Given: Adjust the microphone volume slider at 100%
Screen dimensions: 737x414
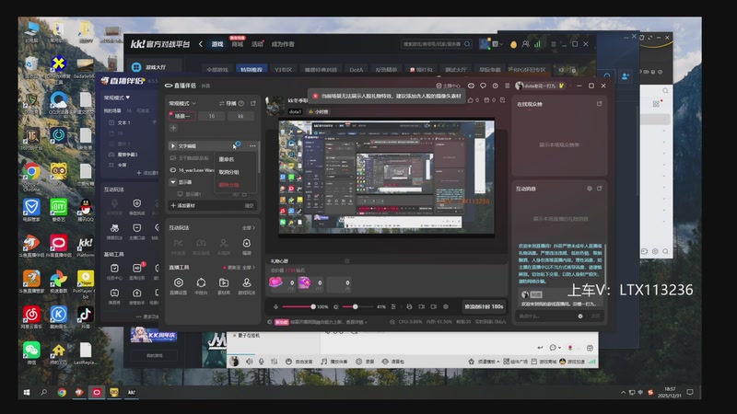Looking at the screenshot, I should point(298,306).
